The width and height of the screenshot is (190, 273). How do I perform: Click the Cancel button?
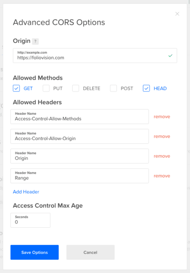[x=90, y=253]
